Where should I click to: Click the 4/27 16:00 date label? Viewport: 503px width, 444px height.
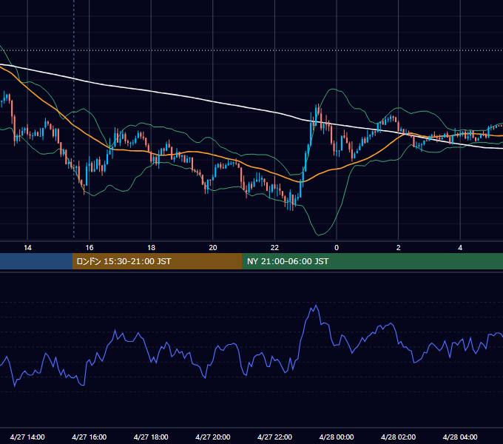(90, 437)
